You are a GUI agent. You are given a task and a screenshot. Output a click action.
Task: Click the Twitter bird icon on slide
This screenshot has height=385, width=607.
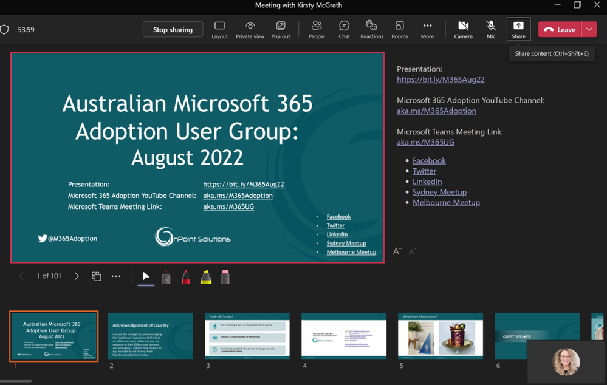[x=42, y=239]
